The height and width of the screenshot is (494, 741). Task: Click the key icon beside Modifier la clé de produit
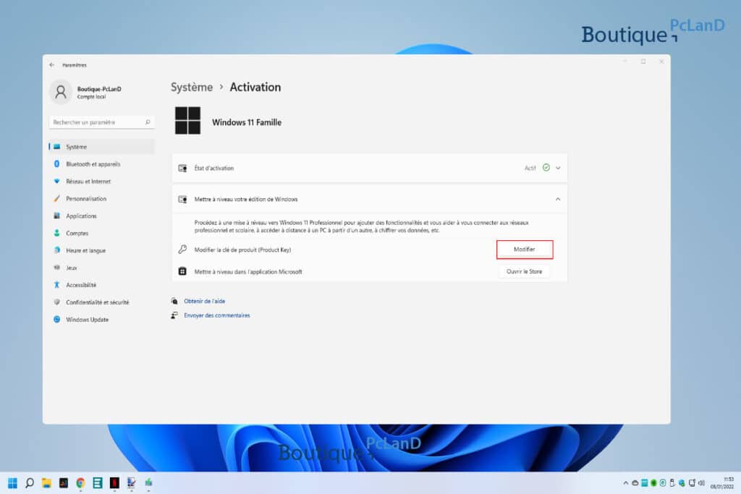pos(182,250)
